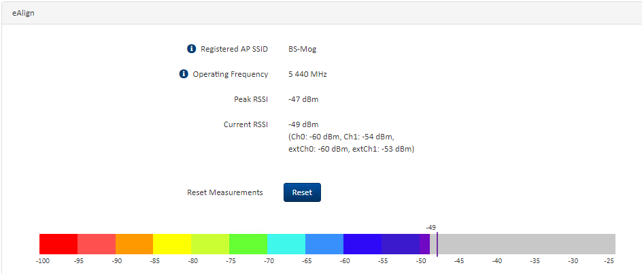Click the orange segment of RSSI bar
The image size is (642, 274).
click(x=134, y=244)
